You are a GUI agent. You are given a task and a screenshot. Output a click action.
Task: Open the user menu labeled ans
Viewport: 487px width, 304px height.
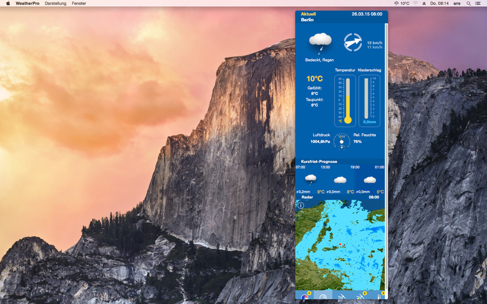(x=457, y=3)
